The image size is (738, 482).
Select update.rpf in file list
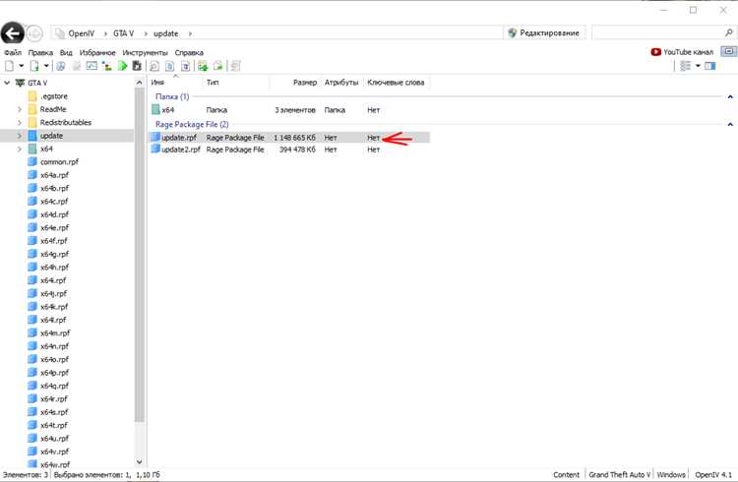pos(289,138)
